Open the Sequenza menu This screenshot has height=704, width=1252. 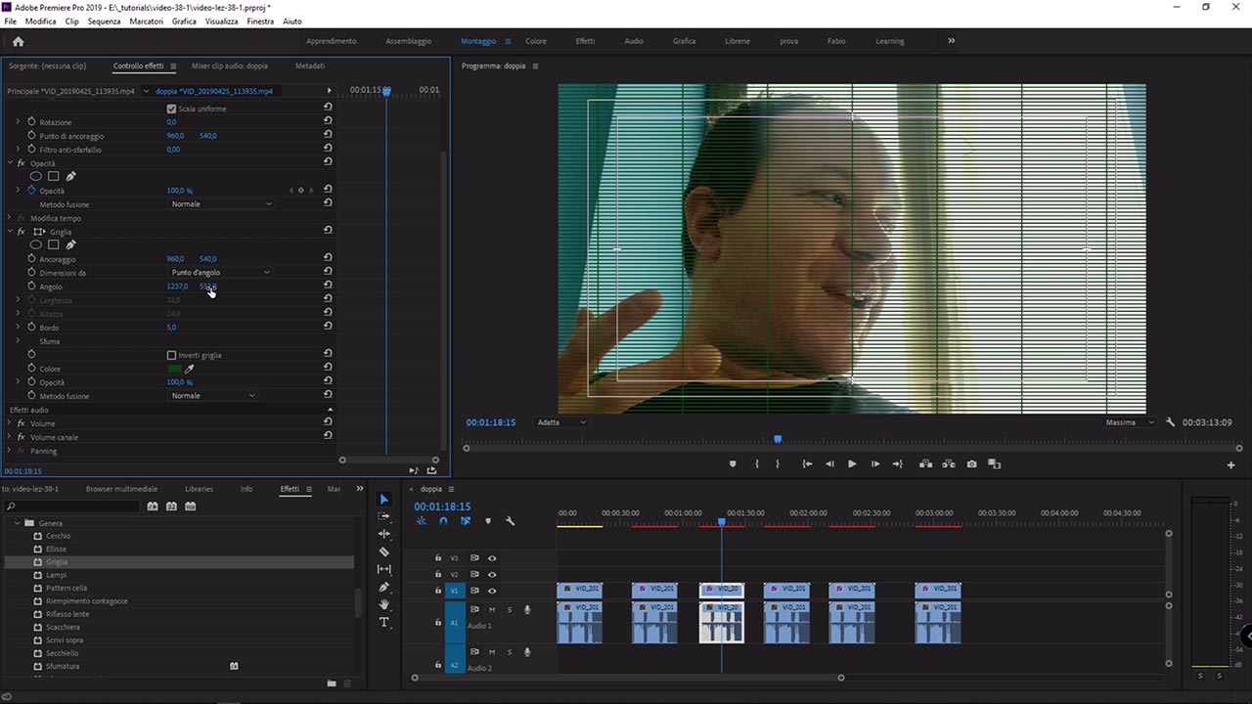(104, 21)
